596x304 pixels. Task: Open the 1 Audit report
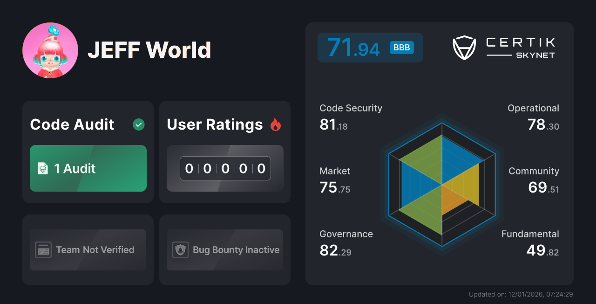coord(88,168)
